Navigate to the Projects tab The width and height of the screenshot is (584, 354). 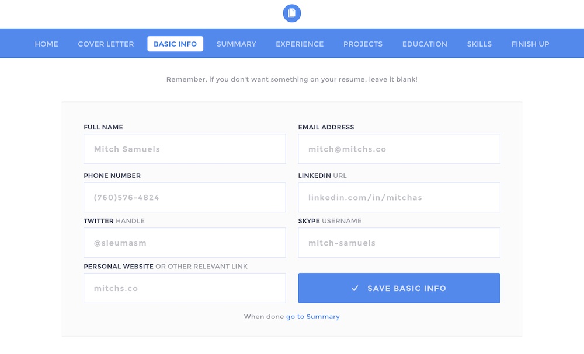[363, 44]
